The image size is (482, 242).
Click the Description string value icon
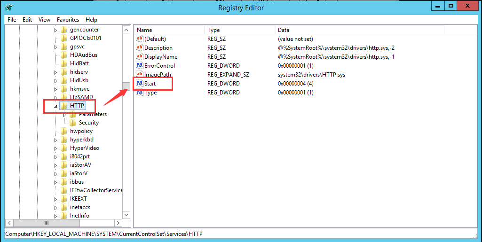pyautogui.click(x=140, y=48)
